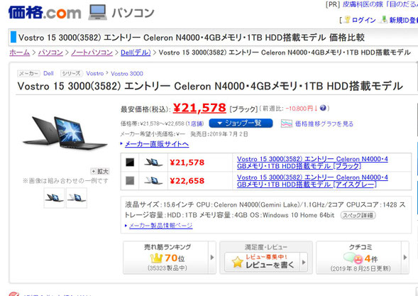Click small laptop image in アイスグレー row
The height and width of the screenshot is (296, 418).
[153, 180]
